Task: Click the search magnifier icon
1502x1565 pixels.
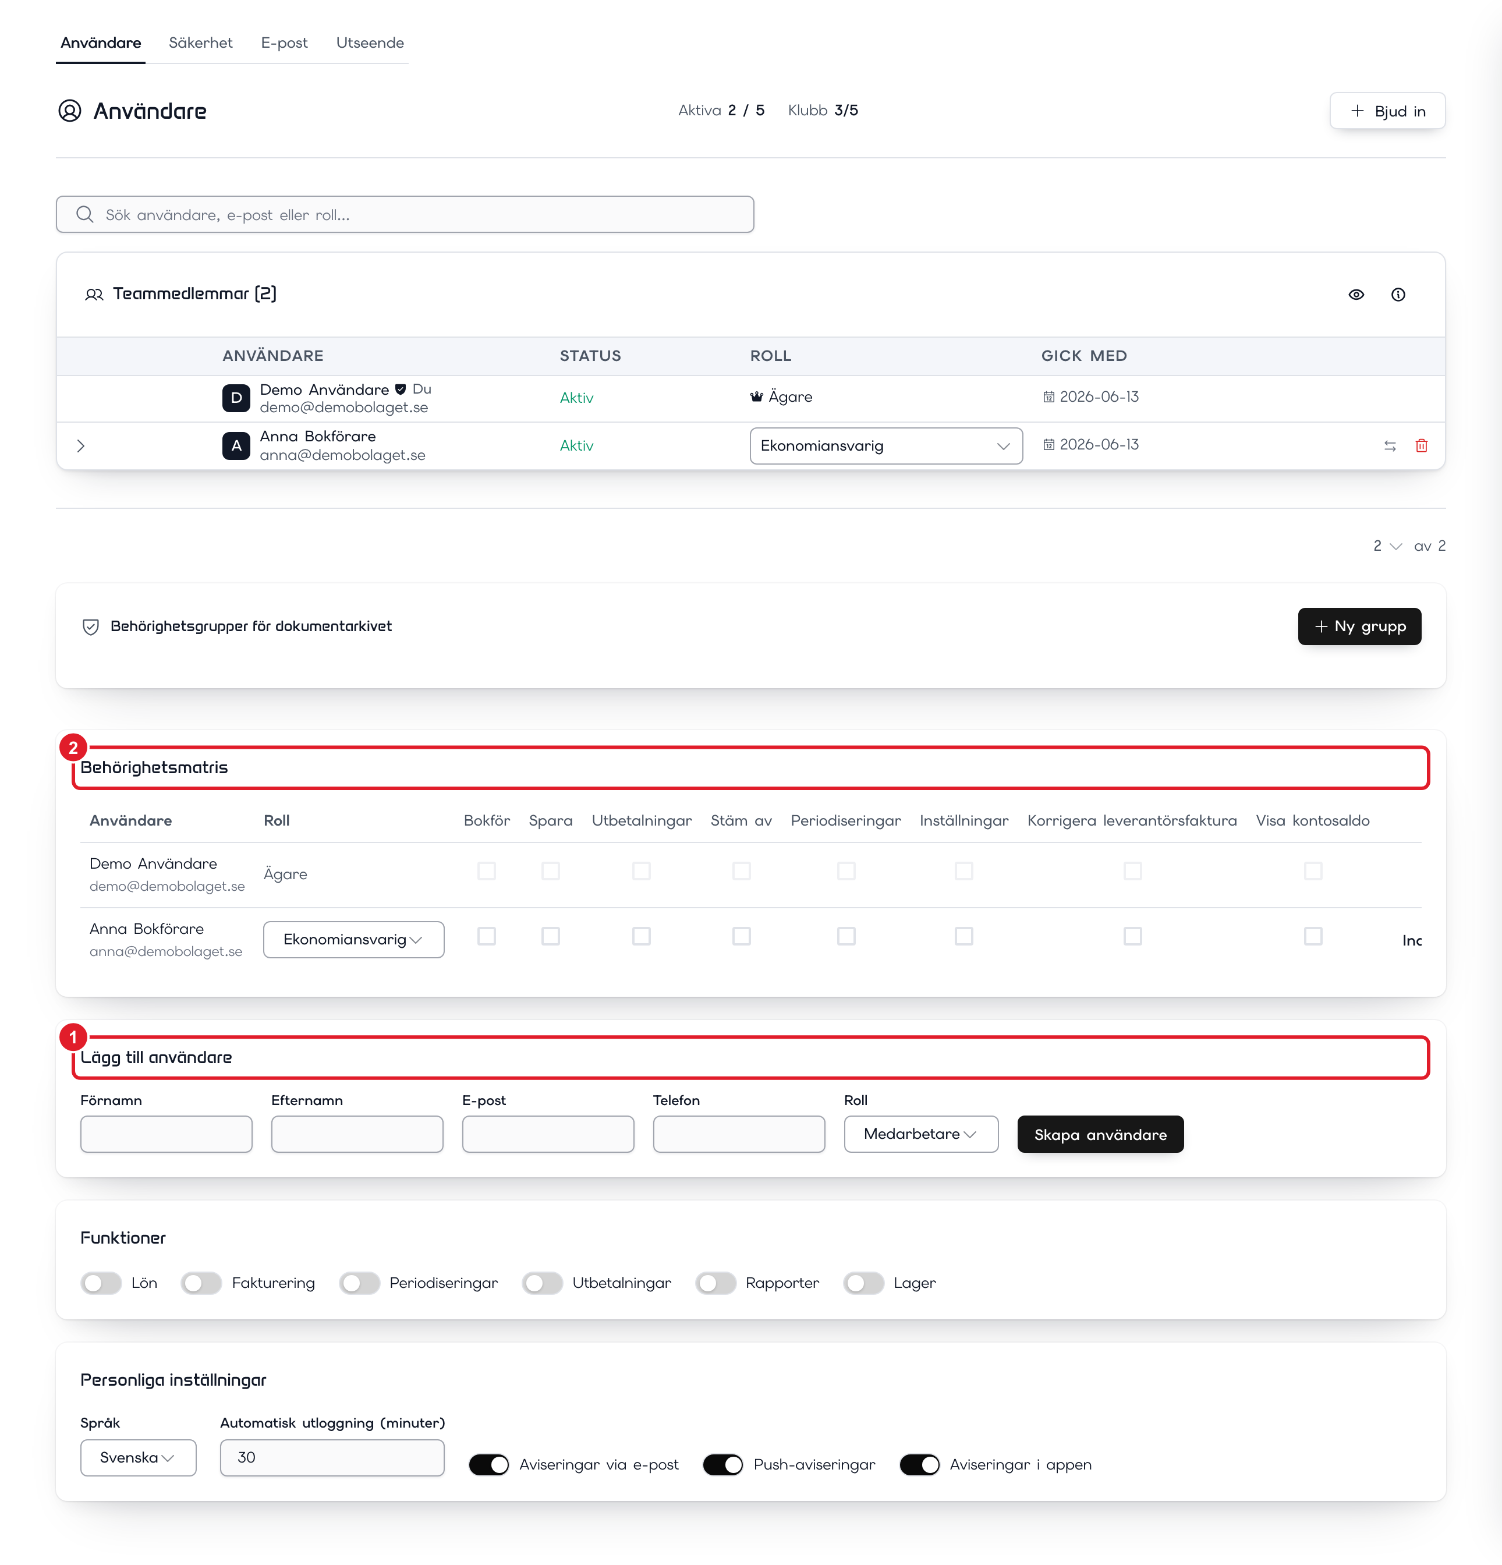Action: click(x=84, y=214)
